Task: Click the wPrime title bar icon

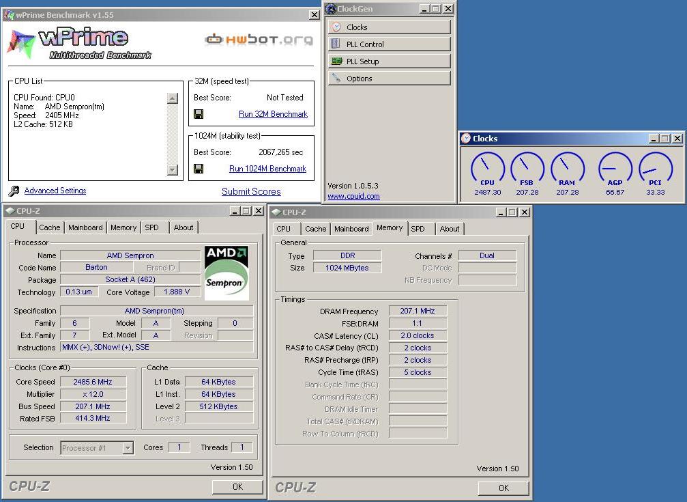Action: click(x=9, y=15)
